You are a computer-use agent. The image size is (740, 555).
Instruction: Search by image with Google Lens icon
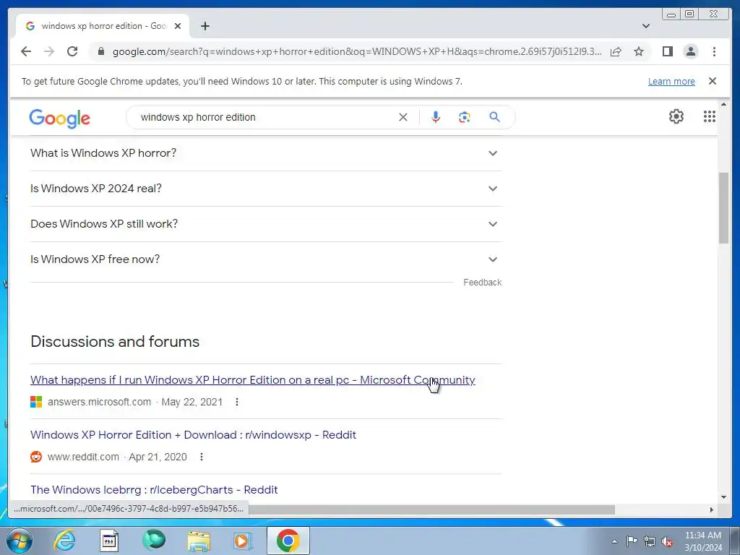[x=465, y=117]
